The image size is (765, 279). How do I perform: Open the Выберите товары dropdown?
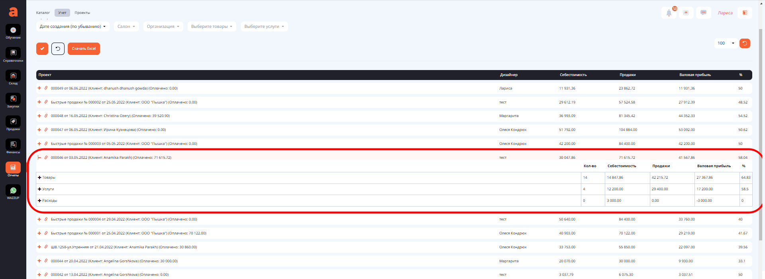coord(212,27)
